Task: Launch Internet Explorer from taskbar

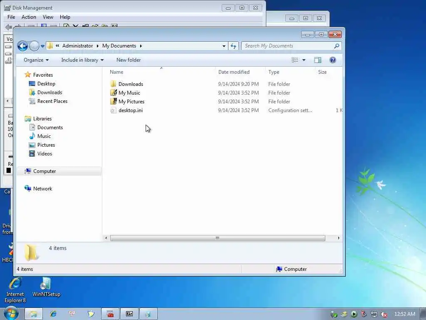Action: [53, 314]
